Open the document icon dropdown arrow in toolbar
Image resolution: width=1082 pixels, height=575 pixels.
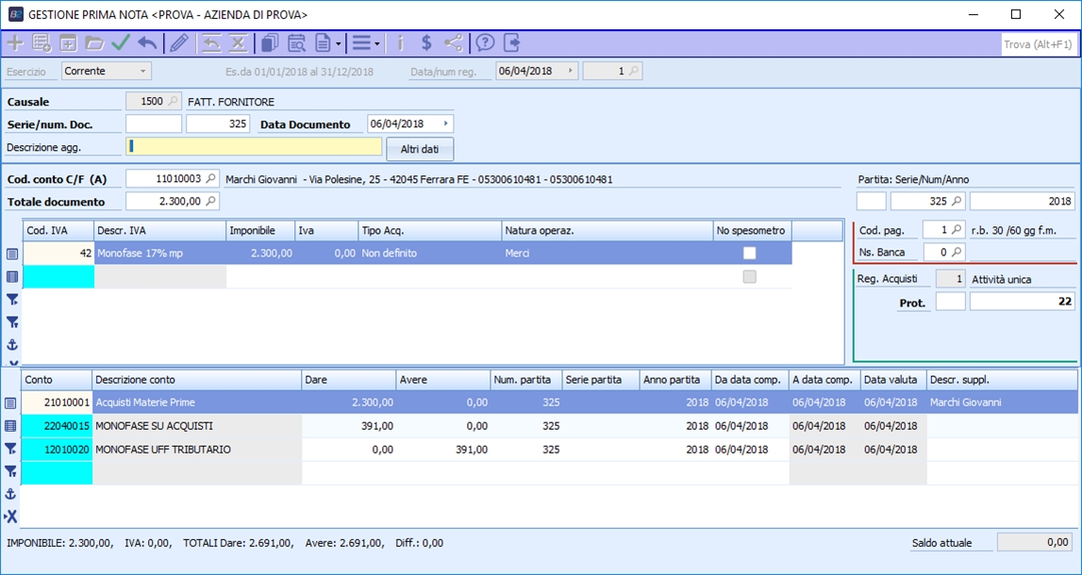(x=338, y=43)
